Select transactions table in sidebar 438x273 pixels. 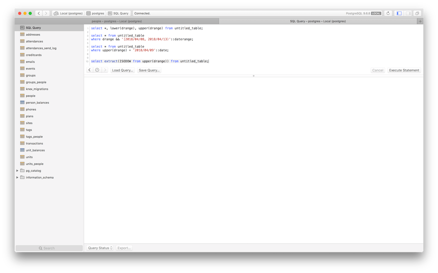point(49,143)
